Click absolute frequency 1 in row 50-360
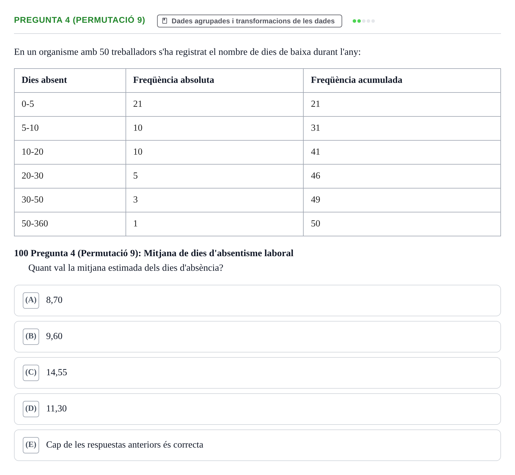Screen dimensions: 515x475 [x=215, y=224]
